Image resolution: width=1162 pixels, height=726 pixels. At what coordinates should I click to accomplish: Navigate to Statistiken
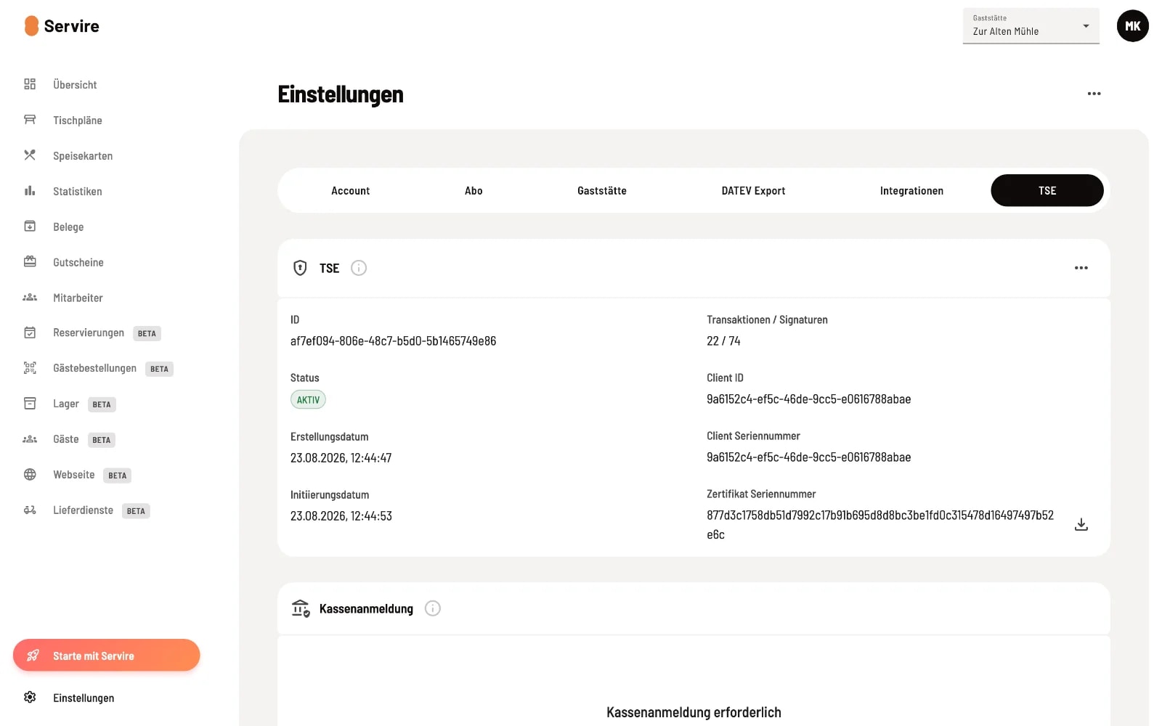coord(78,191)
